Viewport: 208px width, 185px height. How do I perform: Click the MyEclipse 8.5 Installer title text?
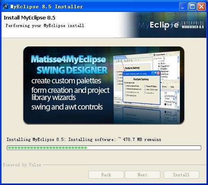tap(47, 7)
